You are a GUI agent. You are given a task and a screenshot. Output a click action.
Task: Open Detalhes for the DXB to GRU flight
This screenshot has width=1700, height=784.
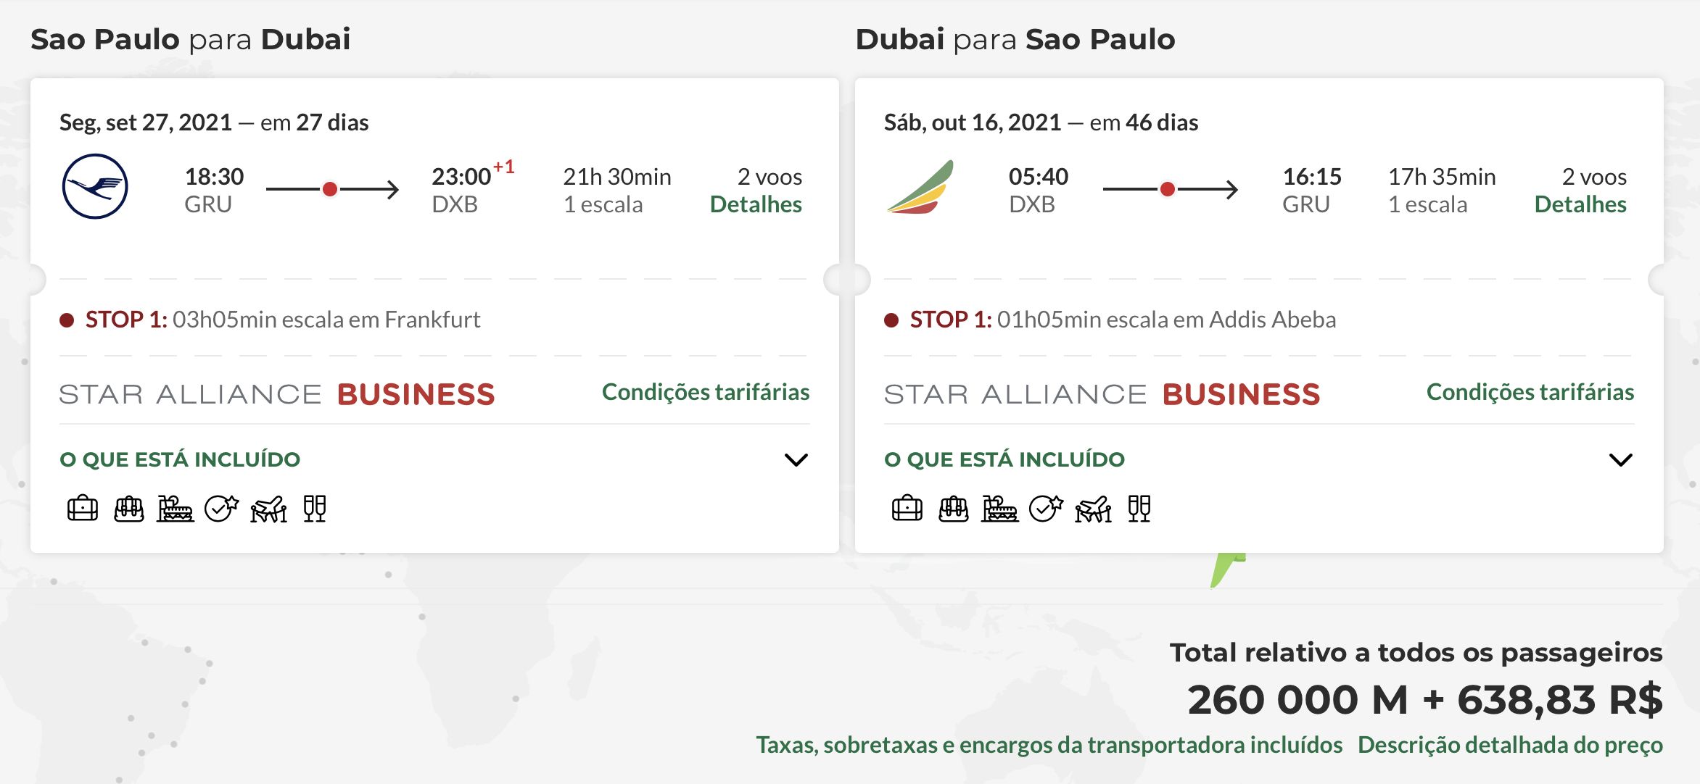click(x=1580, y=204)
